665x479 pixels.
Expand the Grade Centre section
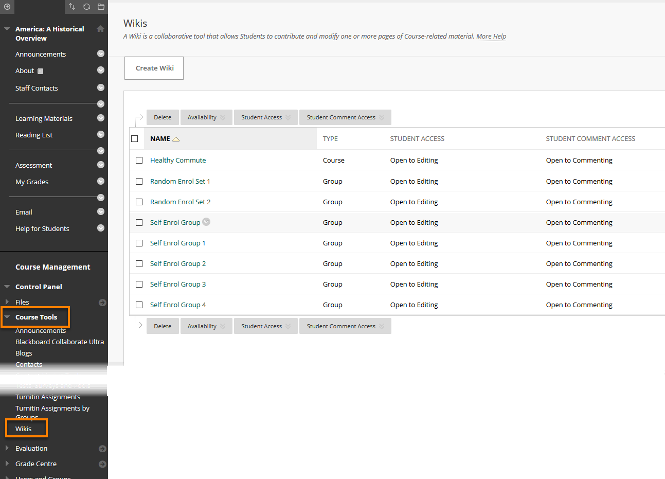pos(7,464)
